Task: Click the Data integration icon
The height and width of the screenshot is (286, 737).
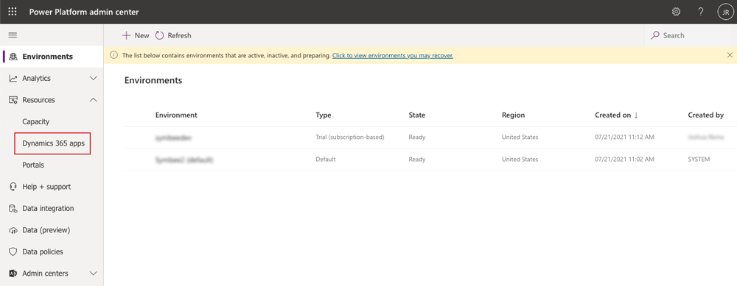Action: coord(13,208)
